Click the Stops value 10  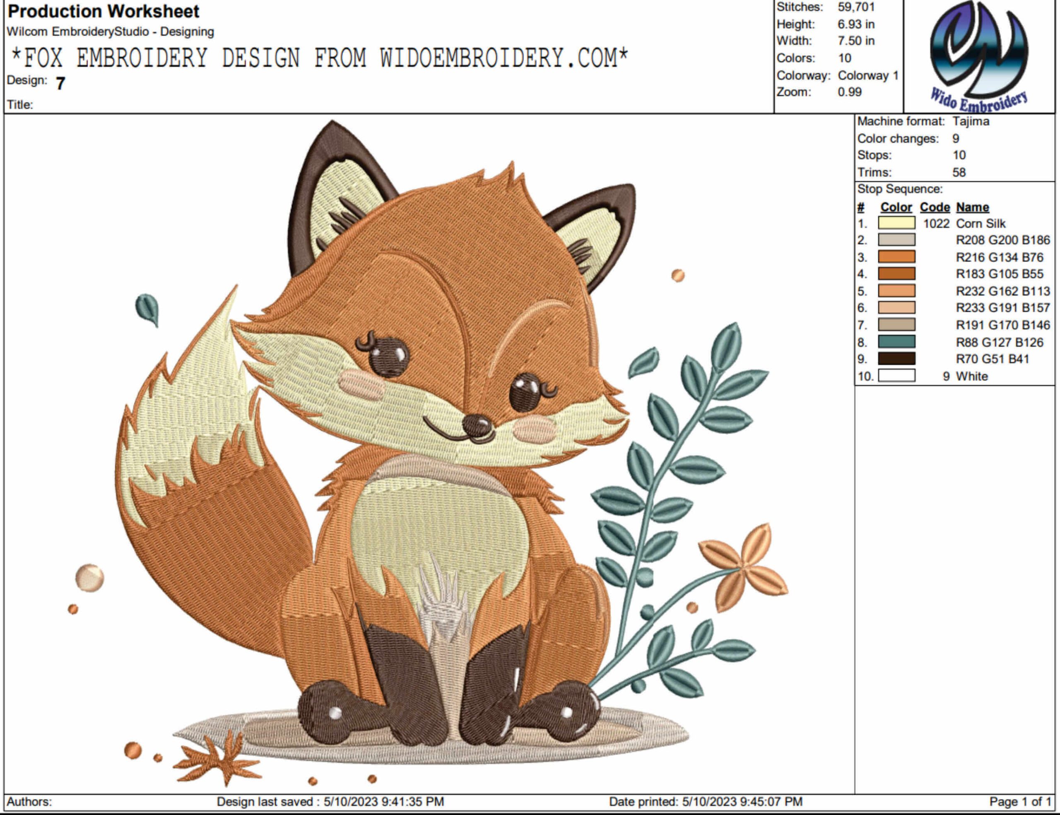point(959,155)
